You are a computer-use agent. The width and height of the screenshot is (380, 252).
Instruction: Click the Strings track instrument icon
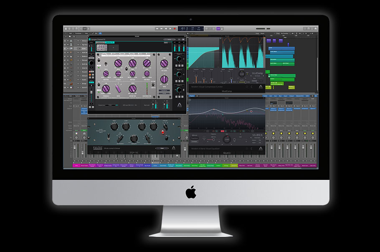pos(71,84)
